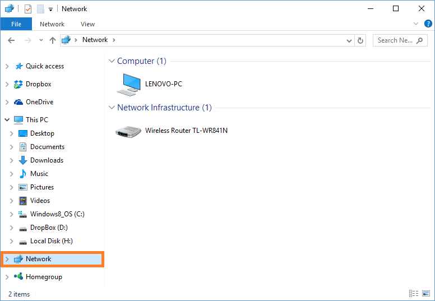The height and width of the screenshot is (301, 435).
Task: Click the forward navigation arrow
Action: (27, 40)
